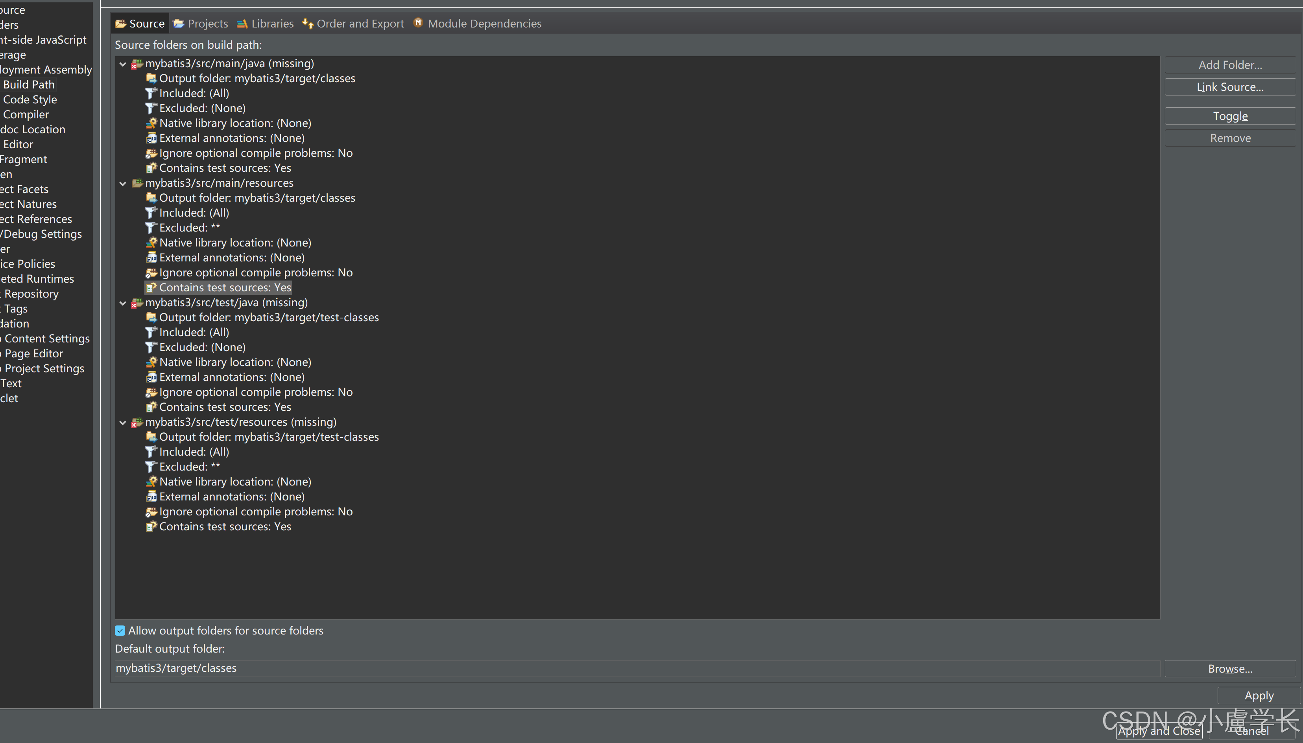Click the Libraries tab books icon
1303x743 pixels.
click(242, 24)
